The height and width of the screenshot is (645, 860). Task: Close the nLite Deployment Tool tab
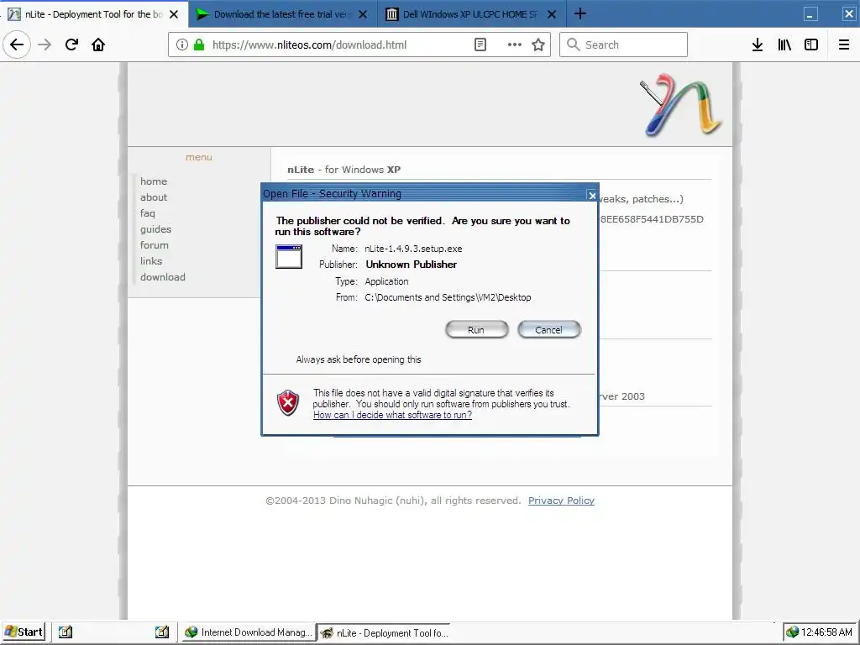pyautogui.click(x=174, y=14)
